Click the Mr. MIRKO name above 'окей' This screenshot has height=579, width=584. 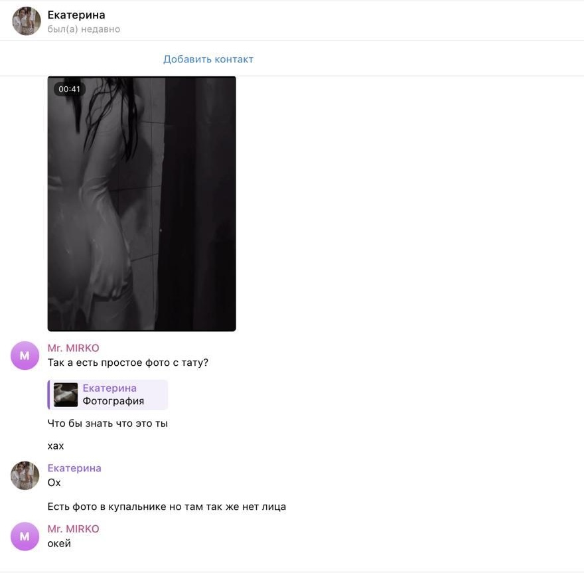[74, 529]
